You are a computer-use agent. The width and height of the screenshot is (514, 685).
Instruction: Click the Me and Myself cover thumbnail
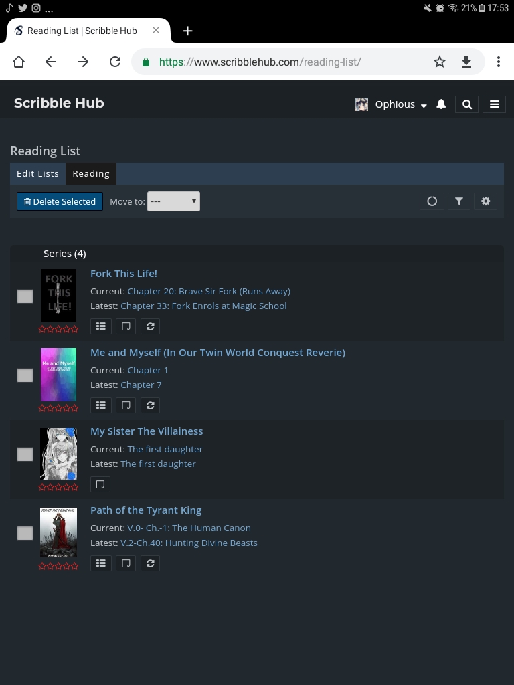(x=59, y=375)
